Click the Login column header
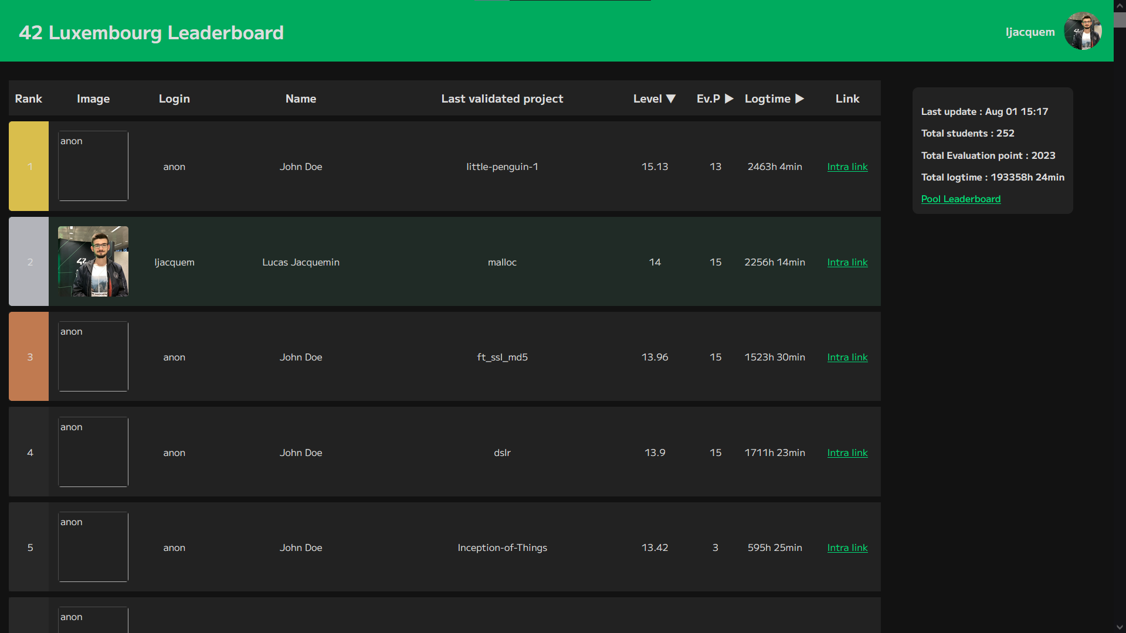 click(174, 99)
